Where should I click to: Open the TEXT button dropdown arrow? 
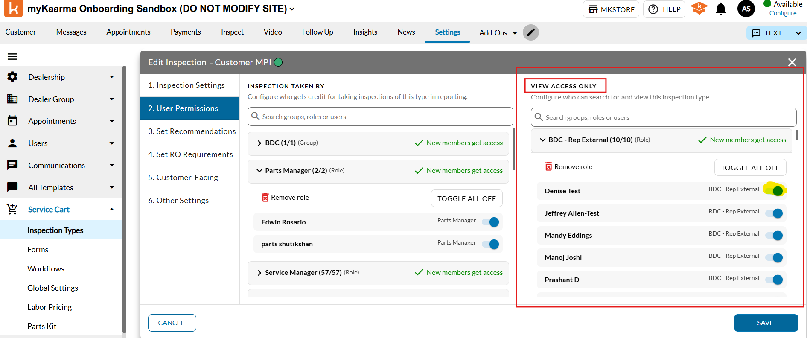(798, 33)
